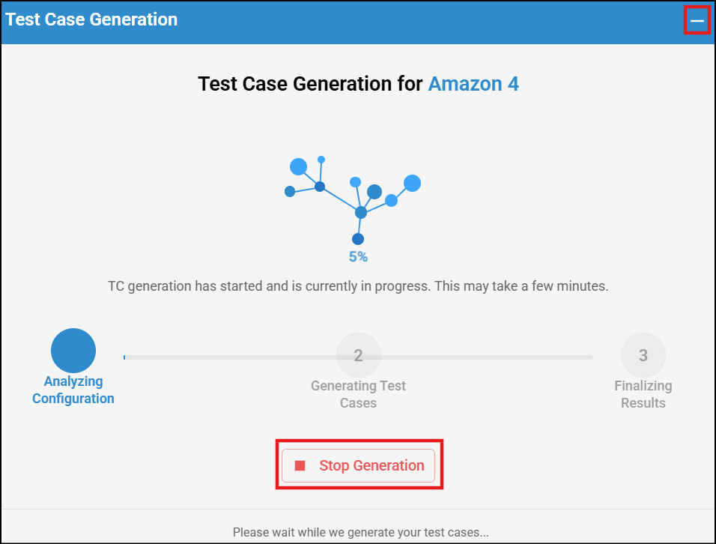Select the Analyzing Configuration step label
The image size is (716, 544).
pos(73,390)
